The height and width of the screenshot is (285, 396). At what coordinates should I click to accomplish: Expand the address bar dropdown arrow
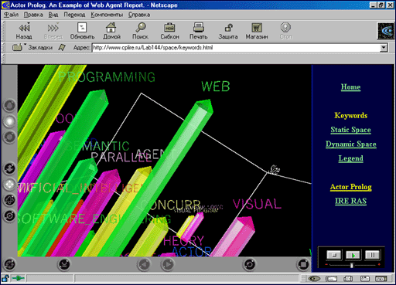click(x=384, y=48)
